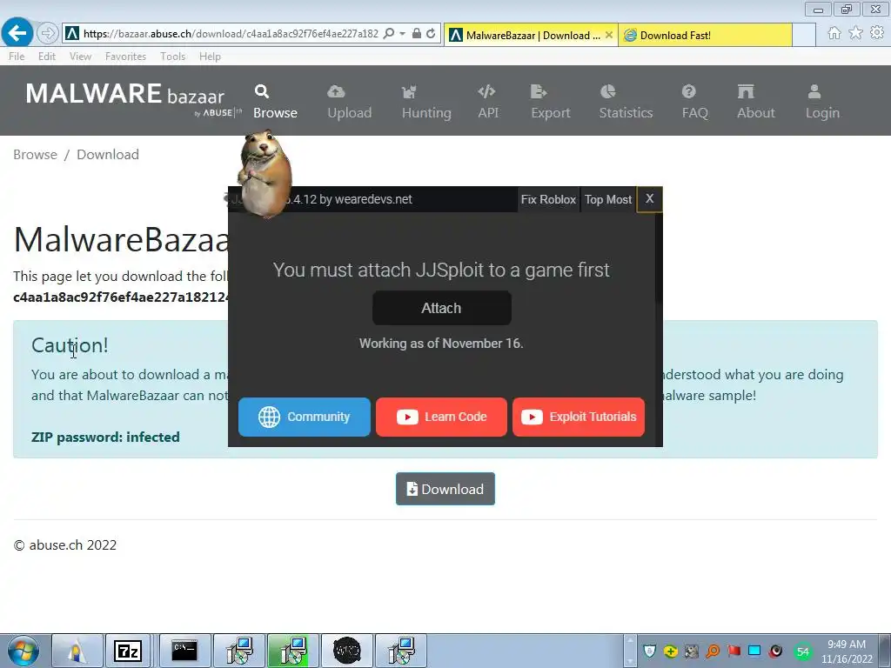Image resolution: width=891 pixels, height=668 pixels.
Task: Click the black round face taskbar icon
Action: tap(347, 651)
